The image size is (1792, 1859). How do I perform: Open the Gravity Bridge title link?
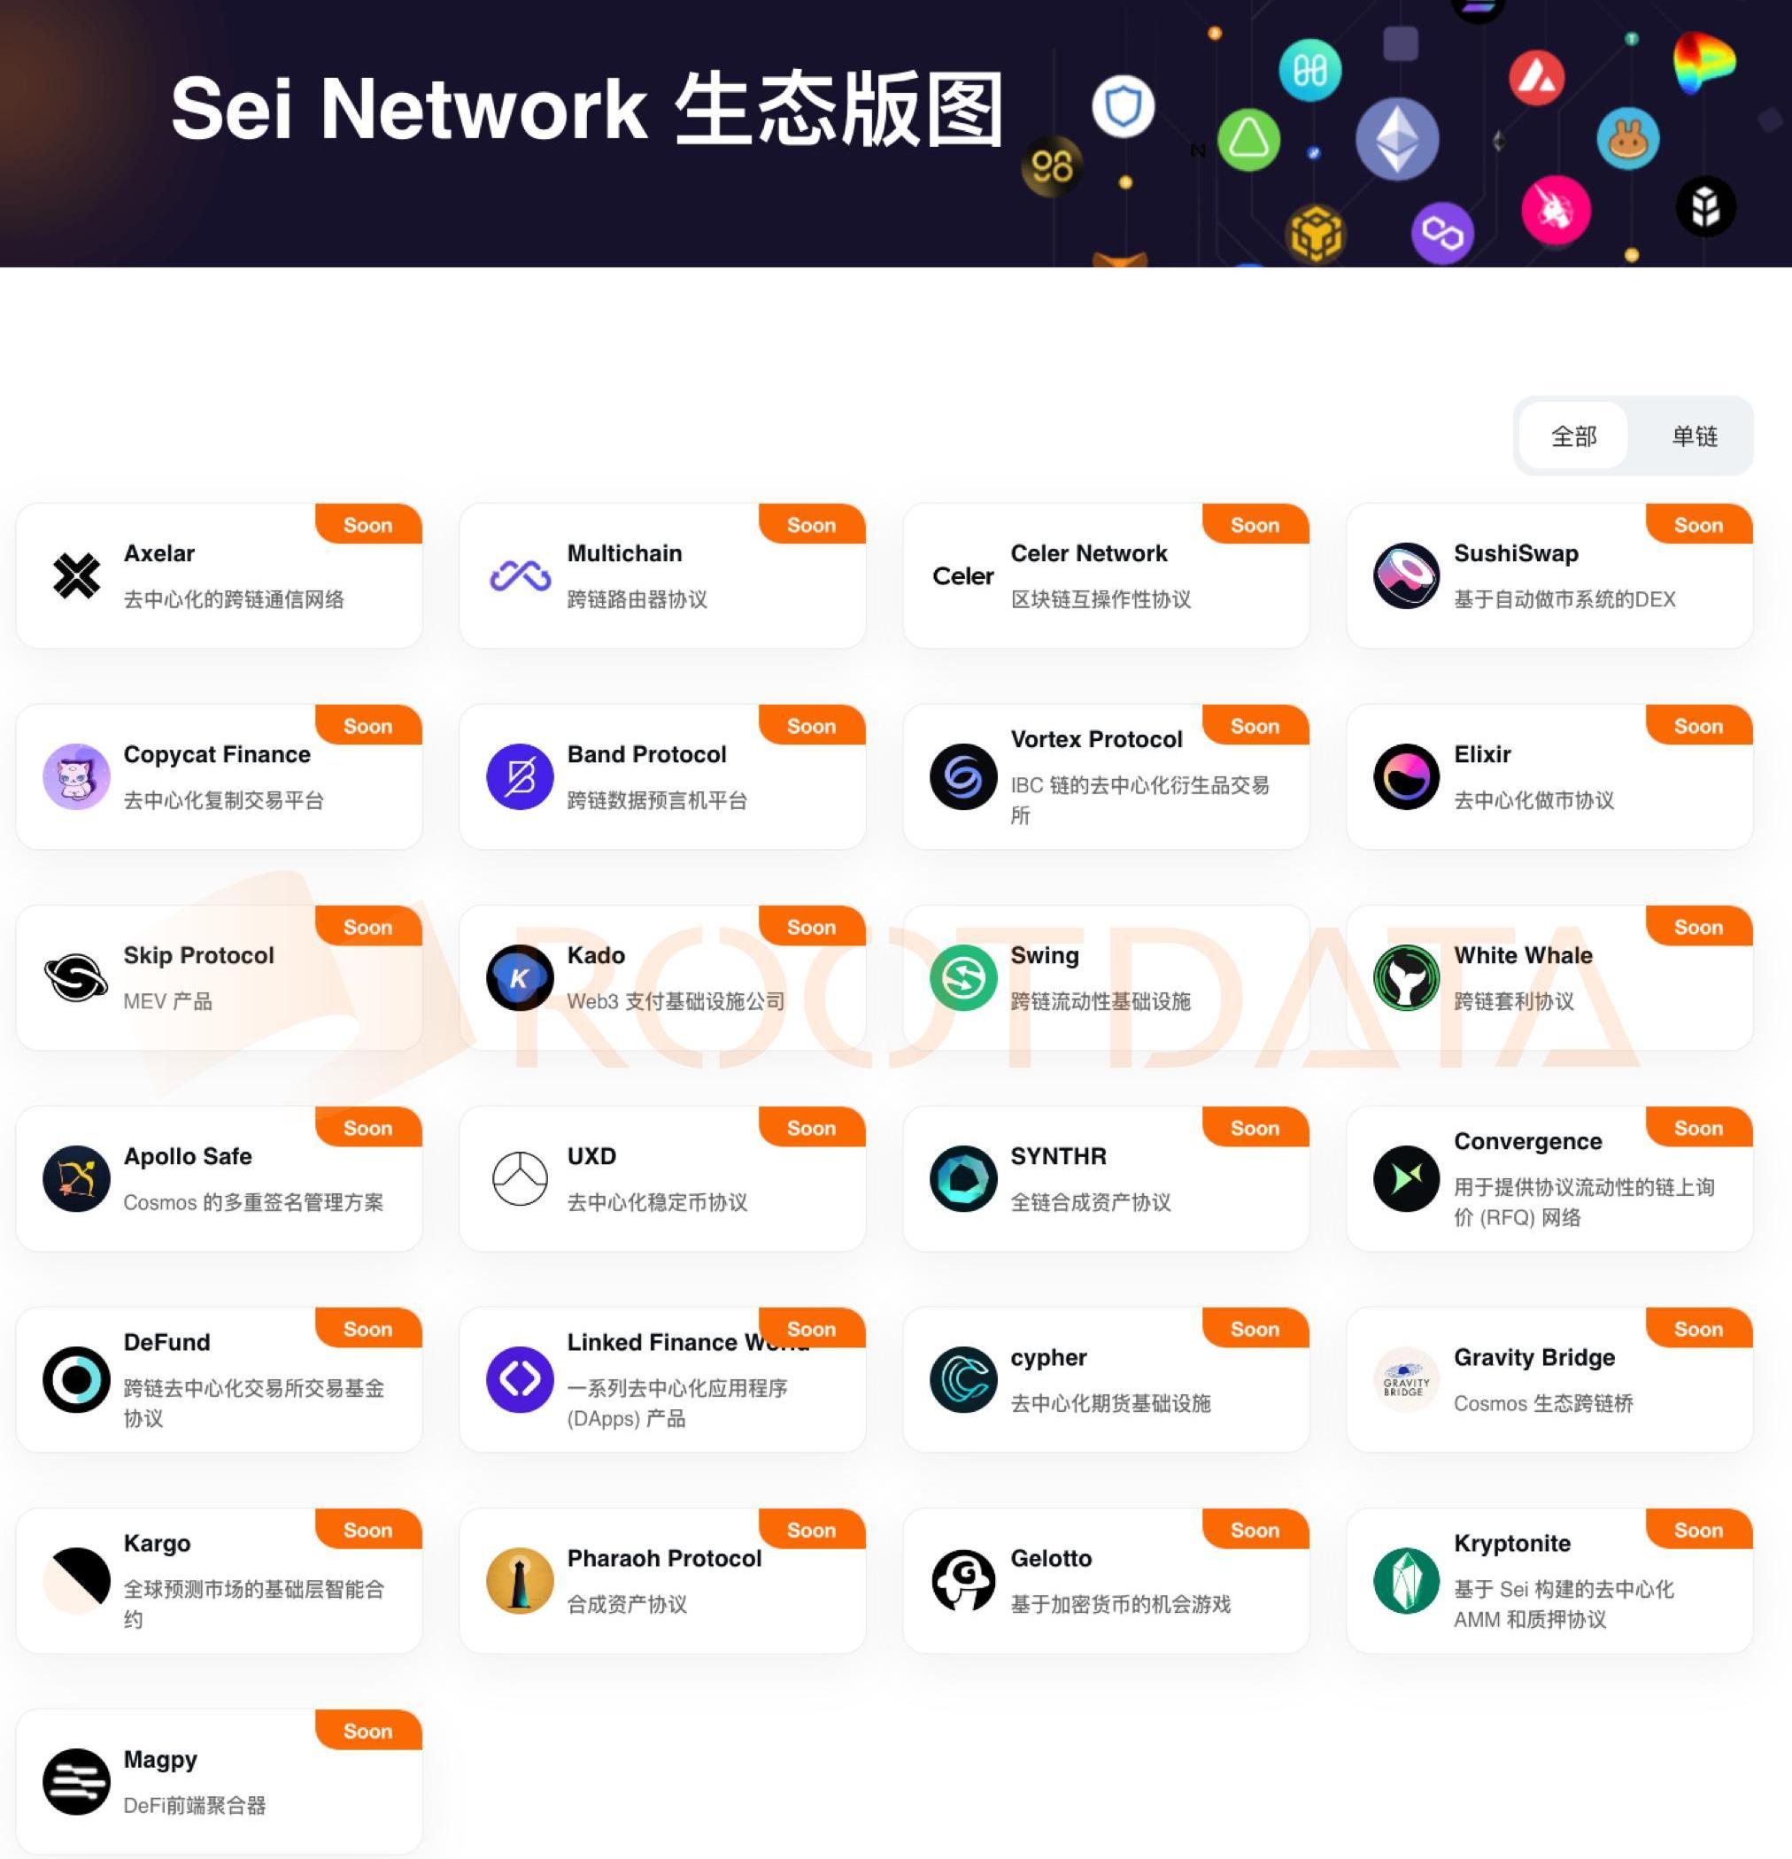(x=1534, y=1358)
